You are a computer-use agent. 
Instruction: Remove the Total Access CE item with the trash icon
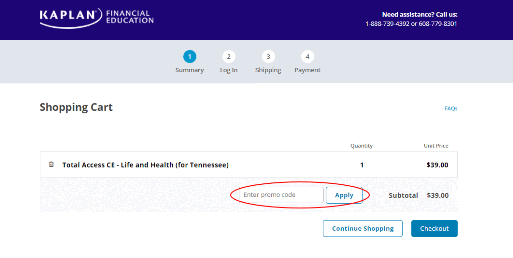point(51,165)
